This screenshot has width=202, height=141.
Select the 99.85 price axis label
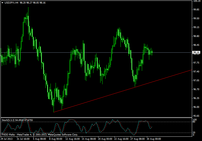(x=196, y=10)
